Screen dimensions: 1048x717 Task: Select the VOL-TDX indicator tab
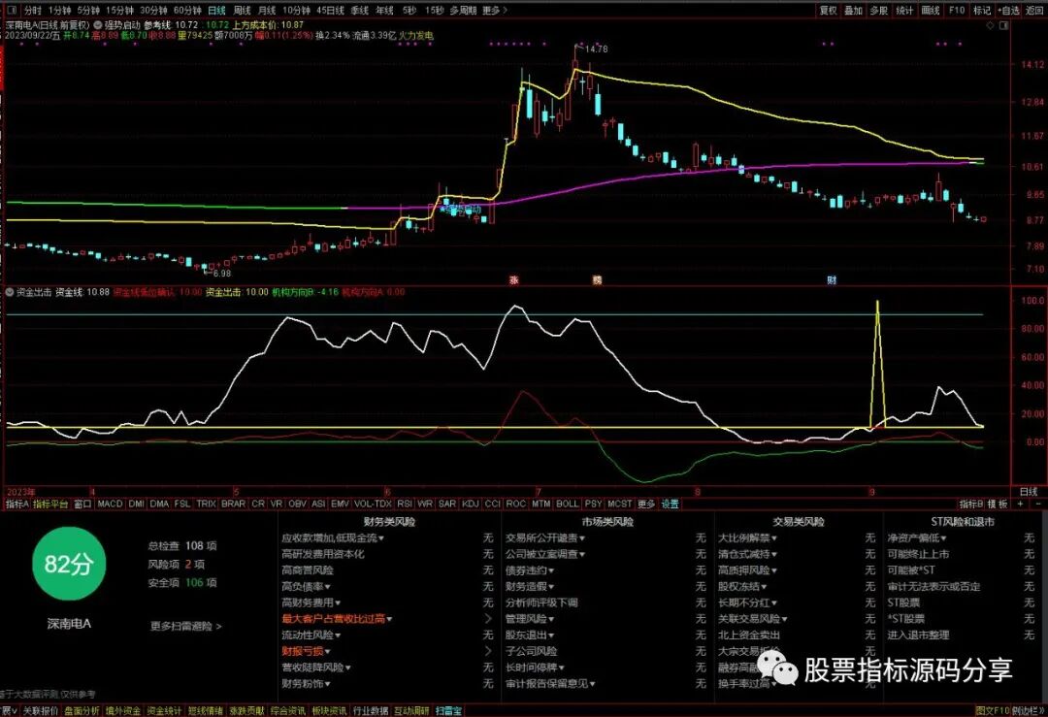click(x=373, y=504)
